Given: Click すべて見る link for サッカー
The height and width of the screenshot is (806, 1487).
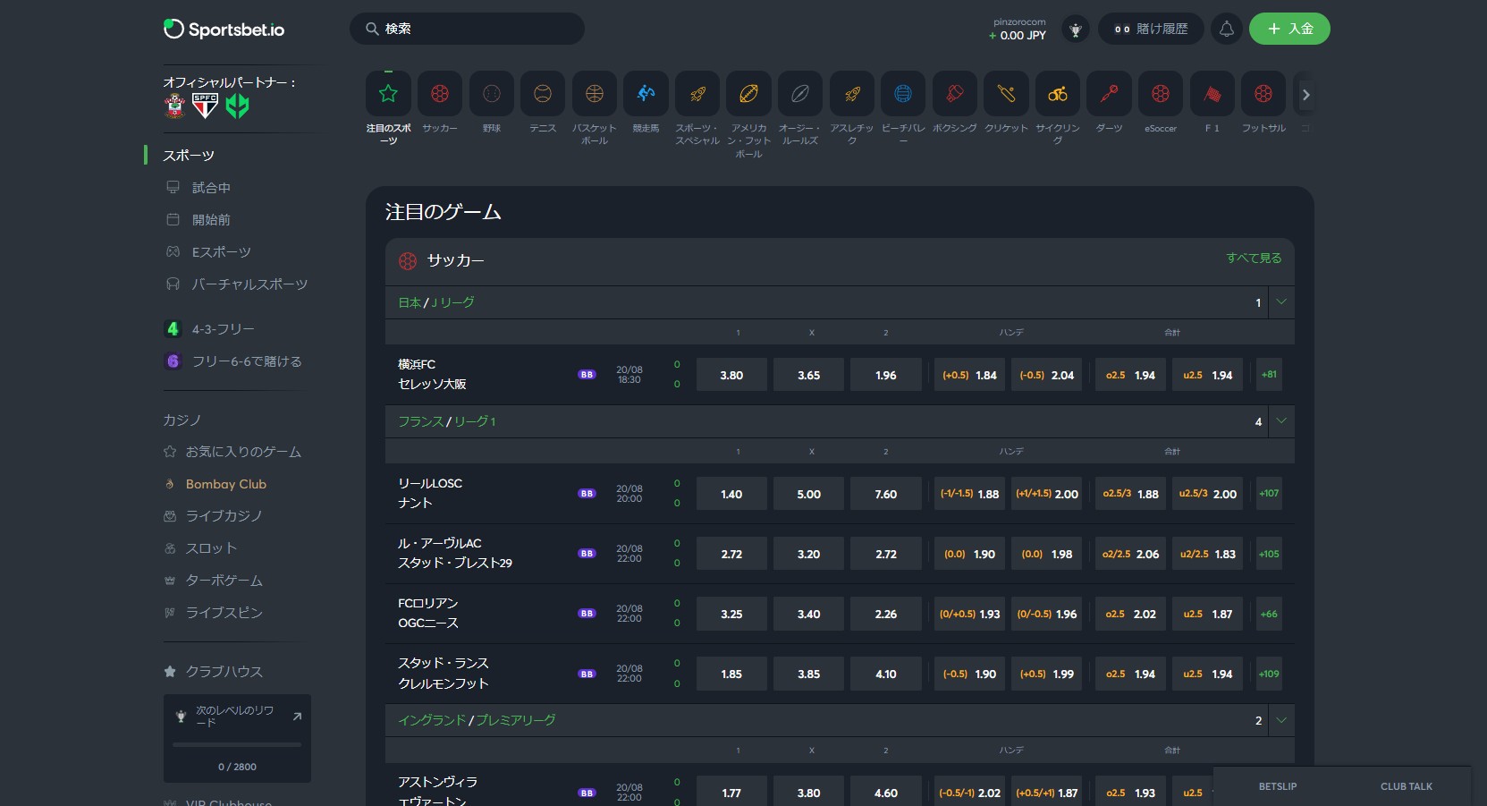Looking at the screenshot, I should pyautogui.click(x=1254, y=258).
